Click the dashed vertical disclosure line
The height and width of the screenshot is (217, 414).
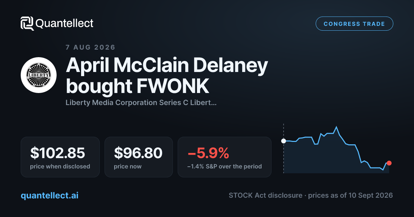coord(284,148)
